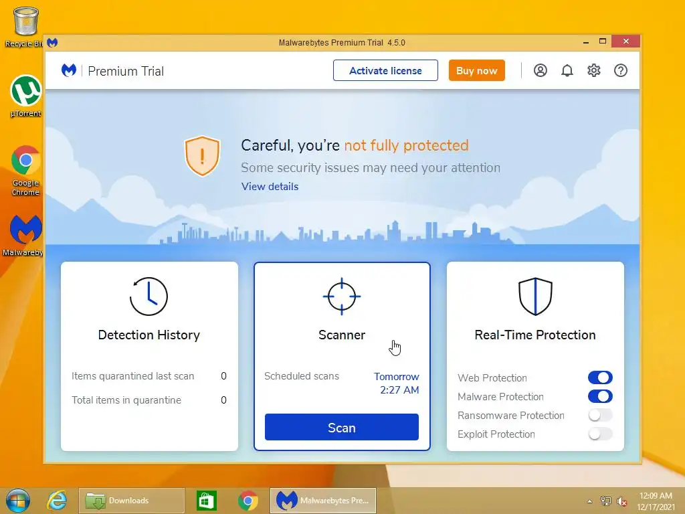Open the scheduled scan Tomorrow 2:27 AM link
Viewport: 685px width, 514px height.
[397, 383]
